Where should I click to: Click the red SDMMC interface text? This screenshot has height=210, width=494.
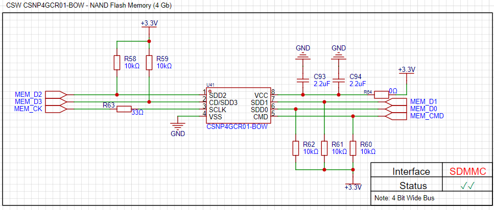click(467, 171)
